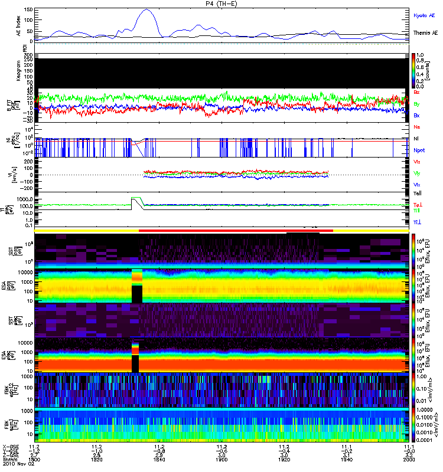The image size is (443, 472).
Task: Click the plot title P4 (TH-E)
Action: [221, 4]
